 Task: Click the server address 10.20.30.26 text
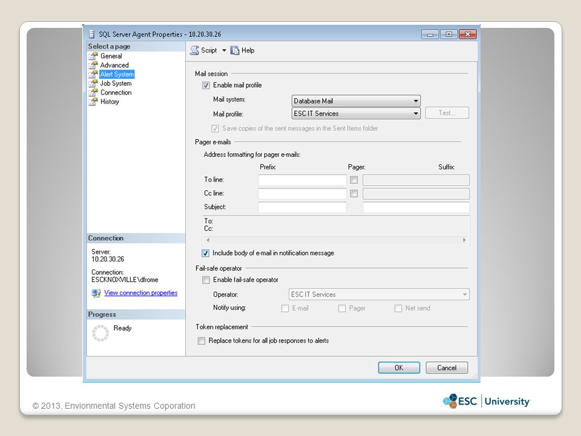[x=108, y=259]
